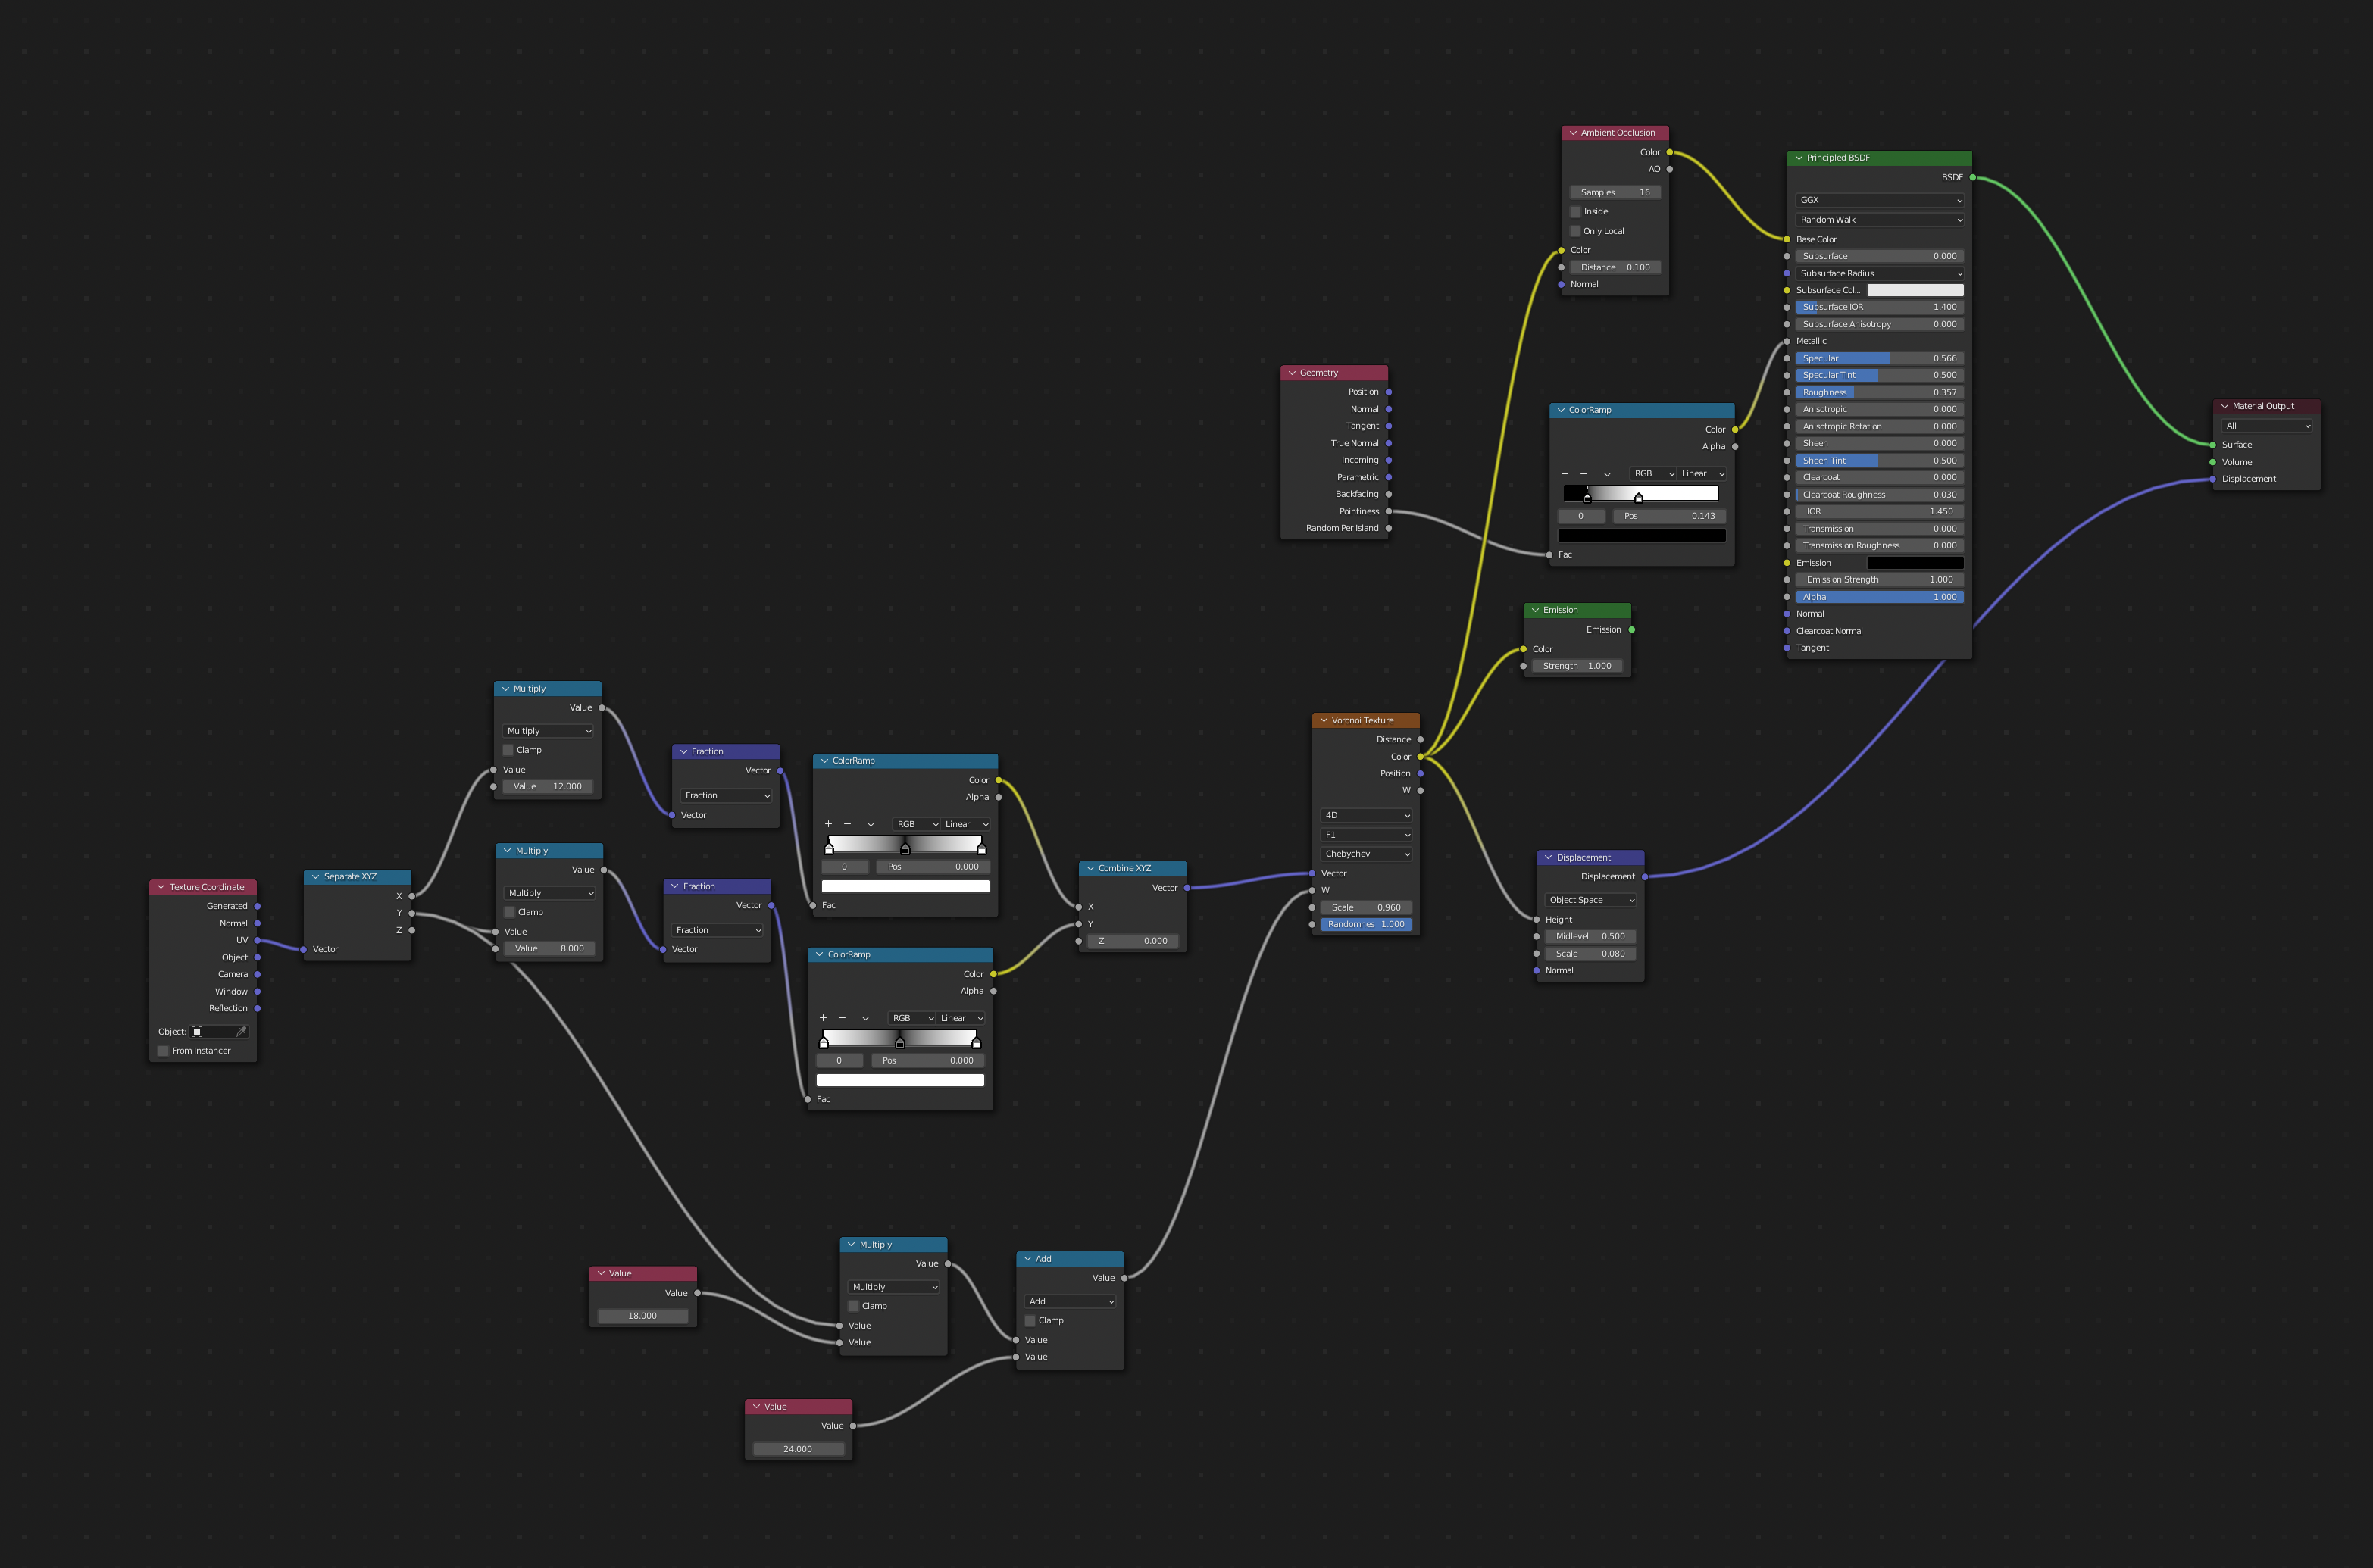Collapse the Material Output node

(2224, 406)
